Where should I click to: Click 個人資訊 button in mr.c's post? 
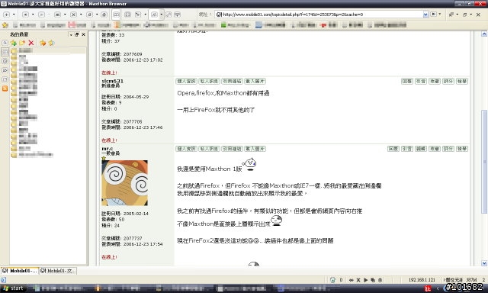pyautogui.click(x=186, y=149)
